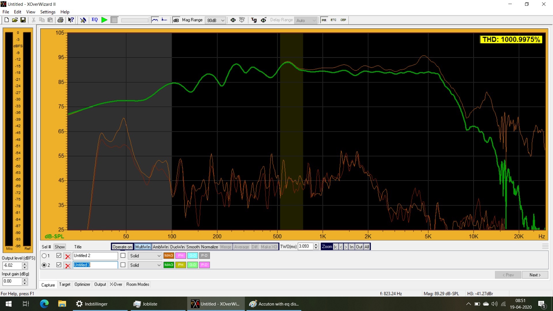Open the EQ tool in the toolbar

pos(94,20)
